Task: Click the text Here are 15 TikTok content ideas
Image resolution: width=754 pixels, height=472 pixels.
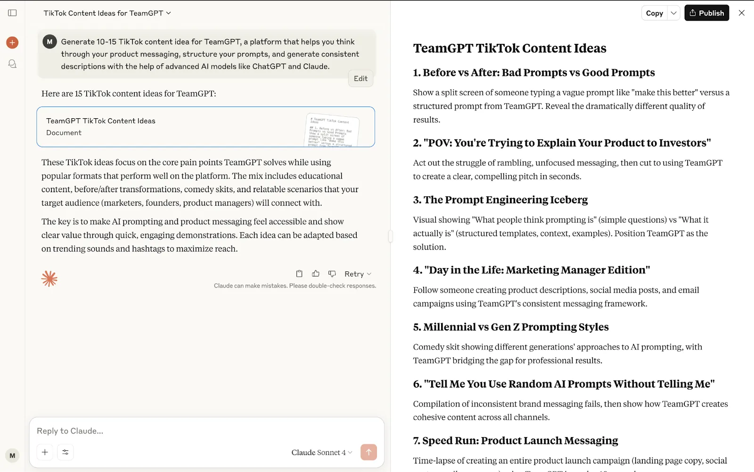Action: 129,94
